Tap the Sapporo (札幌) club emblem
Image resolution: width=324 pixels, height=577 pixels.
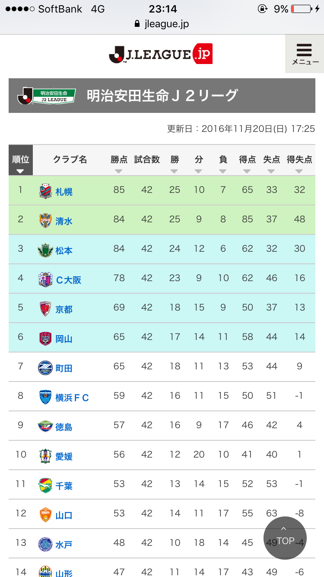click(45, 191)
